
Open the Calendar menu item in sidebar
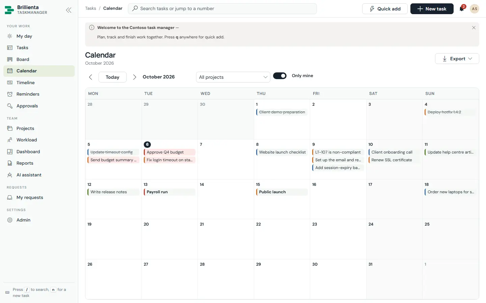click(39, 71)
